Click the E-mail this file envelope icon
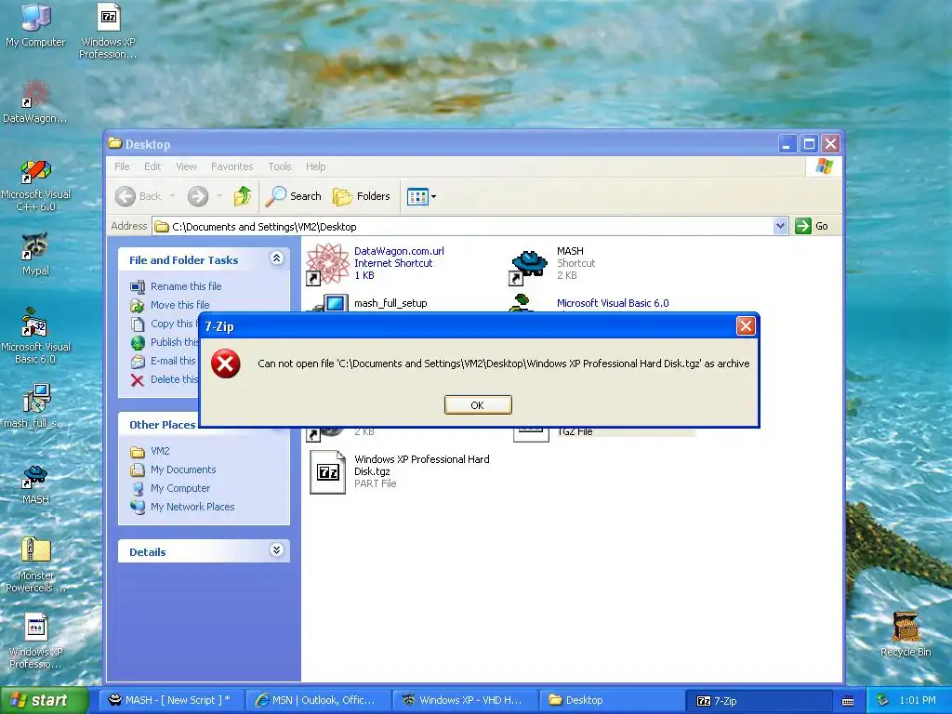 pos(138,362)
